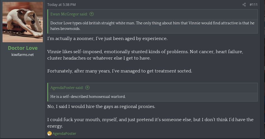Expand the quoted Ewan McGregor message body
The width and height of the screenshot is (265, 139).
click(152, 26)
